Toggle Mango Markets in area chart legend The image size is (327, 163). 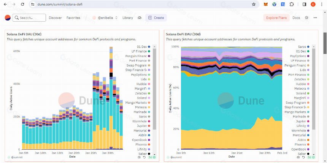coord(297,112)
